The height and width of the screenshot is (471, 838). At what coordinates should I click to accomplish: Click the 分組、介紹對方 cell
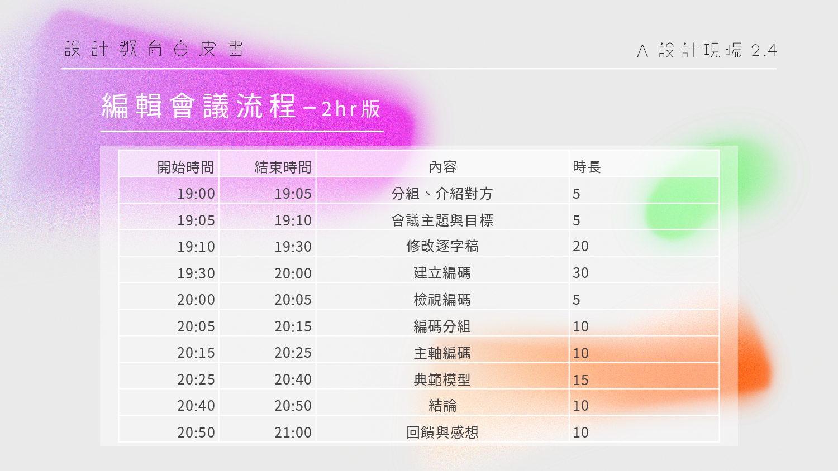[x=442, y=194]
